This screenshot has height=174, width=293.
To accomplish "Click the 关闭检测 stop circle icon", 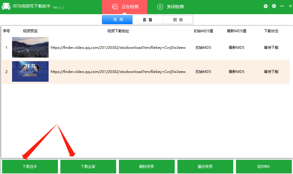I will (160, 7).
